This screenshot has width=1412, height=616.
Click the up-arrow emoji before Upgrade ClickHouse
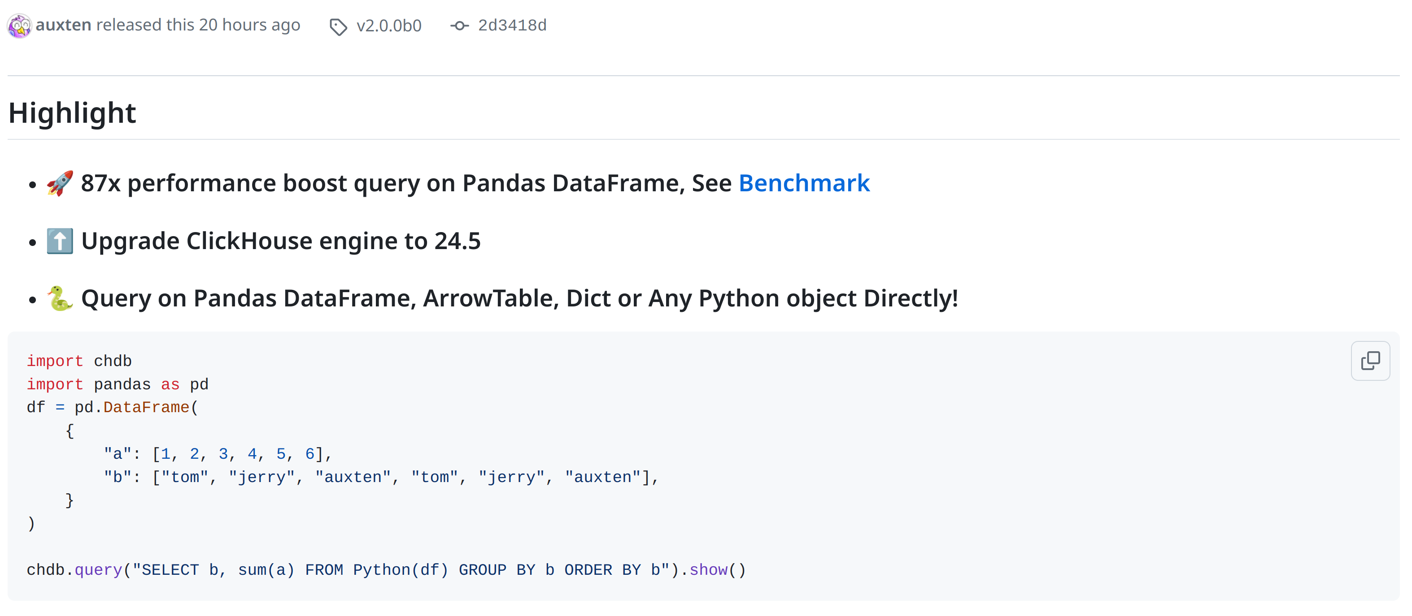click(60, 241)
